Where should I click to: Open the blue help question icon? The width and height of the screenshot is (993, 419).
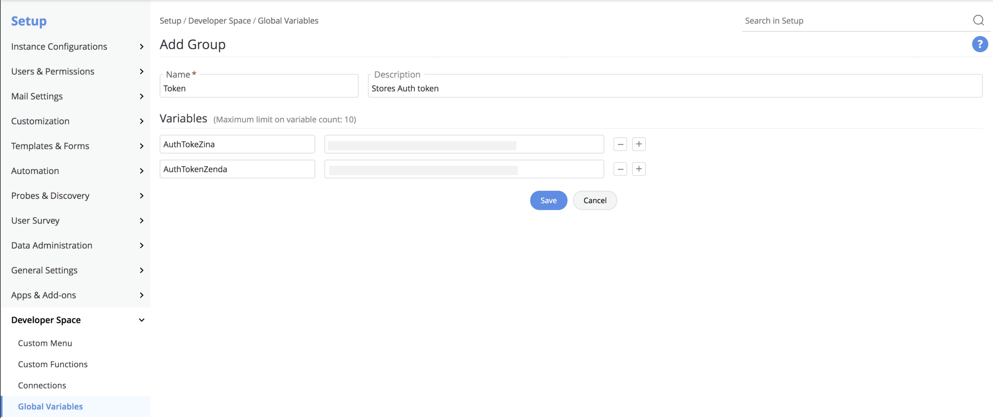pos(979,44)
